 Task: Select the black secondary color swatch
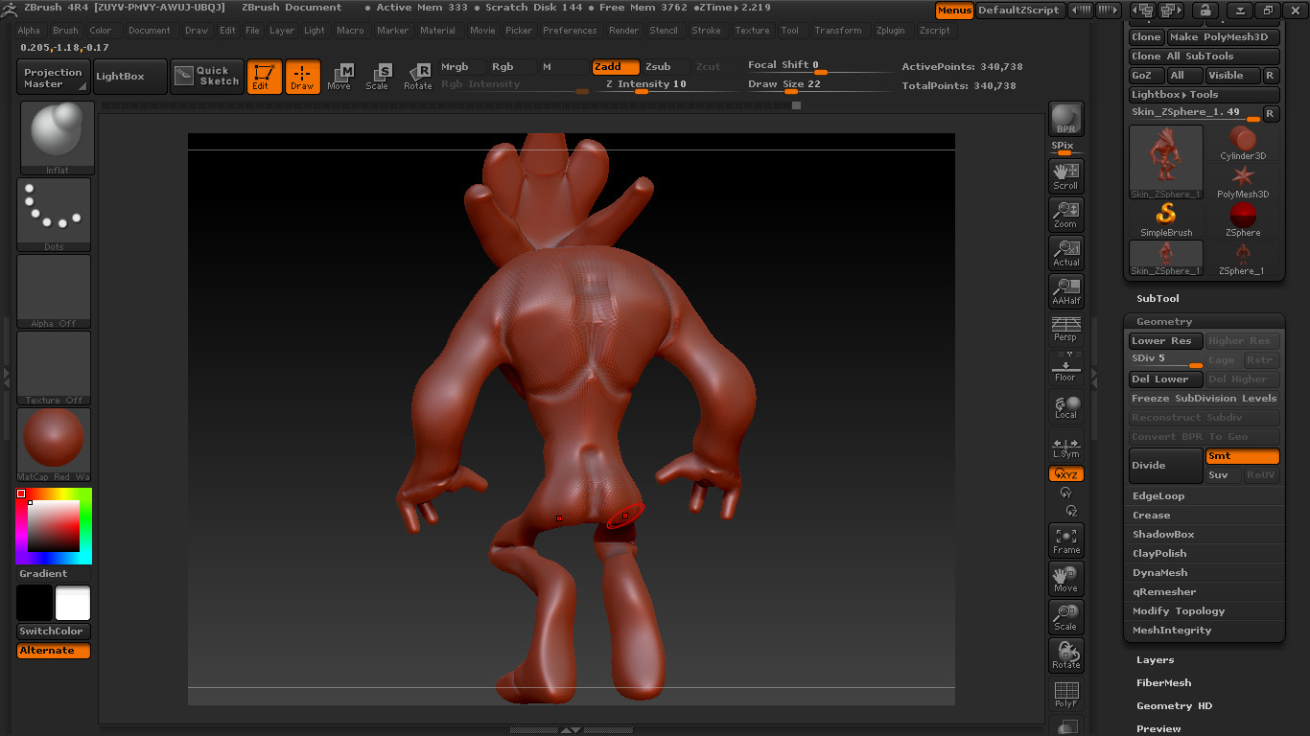click(x=35, y=604)
